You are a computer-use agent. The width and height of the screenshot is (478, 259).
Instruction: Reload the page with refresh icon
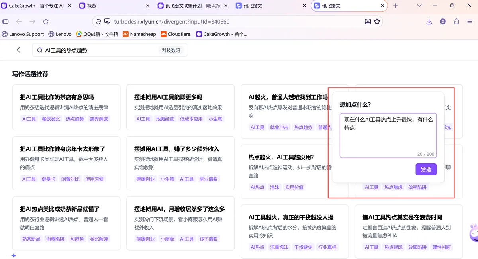point(46,22)
